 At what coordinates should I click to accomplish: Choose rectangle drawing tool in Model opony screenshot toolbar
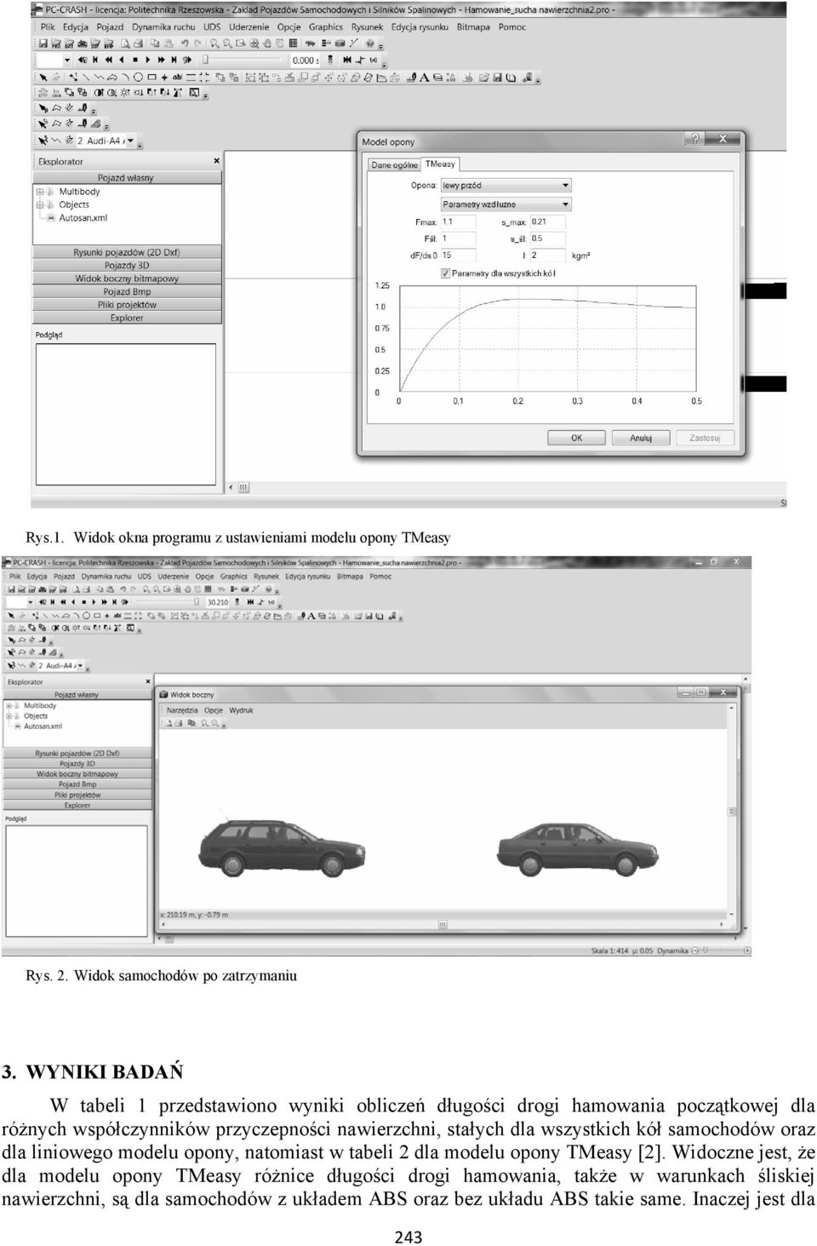pyautogui.click(x=151, y=77)
